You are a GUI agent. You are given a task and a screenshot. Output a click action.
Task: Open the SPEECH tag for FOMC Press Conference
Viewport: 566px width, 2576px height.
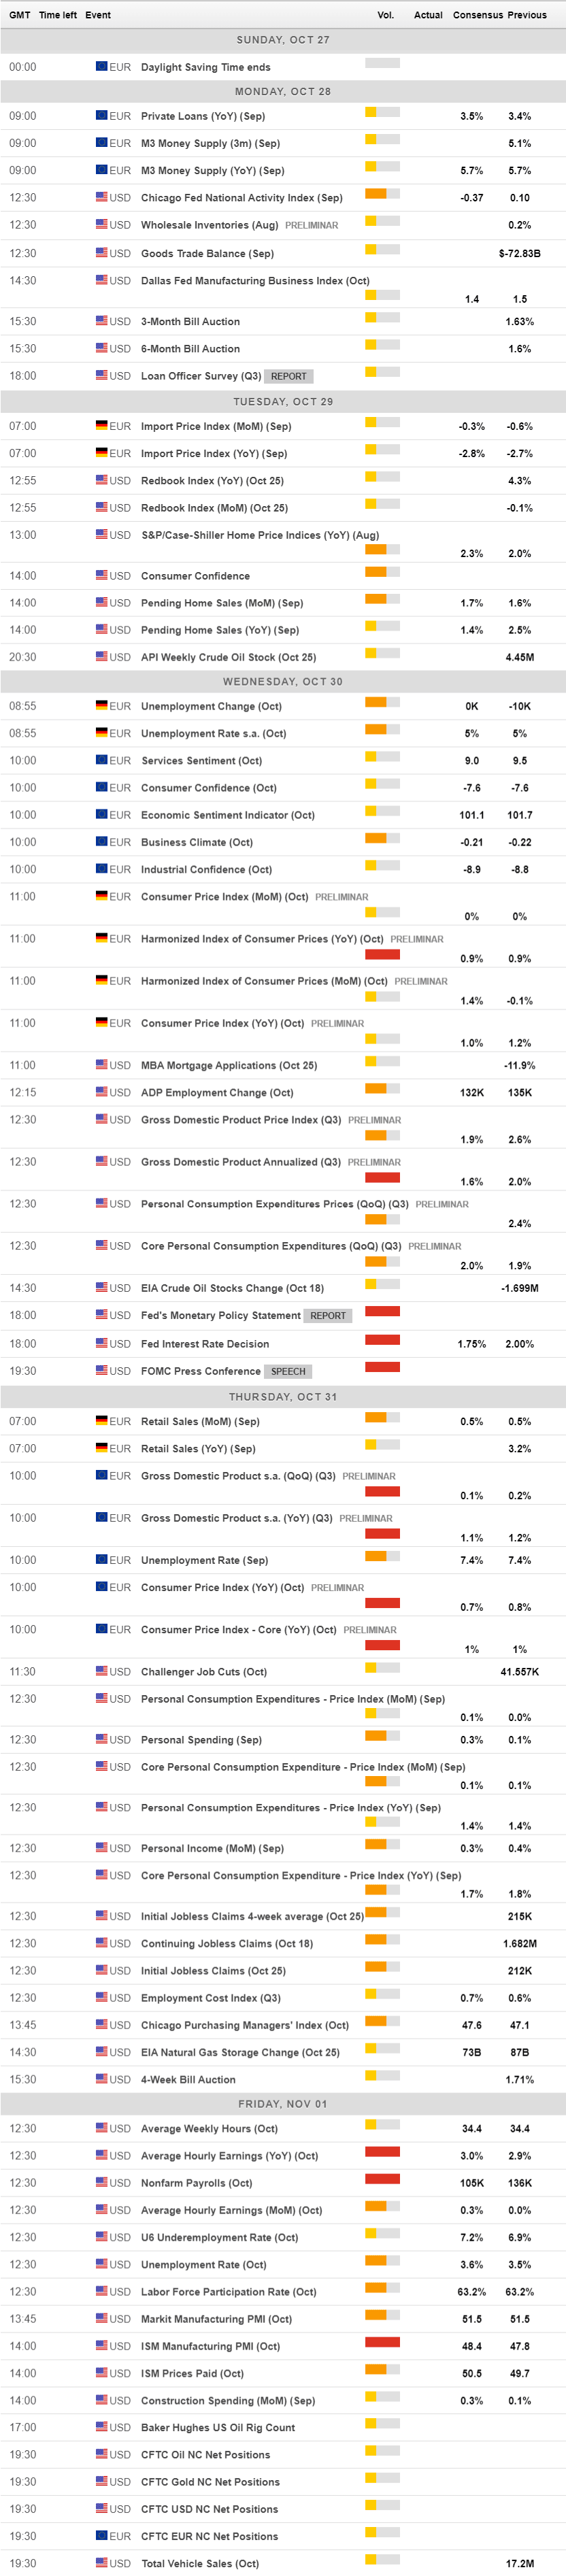point(288,1372)
